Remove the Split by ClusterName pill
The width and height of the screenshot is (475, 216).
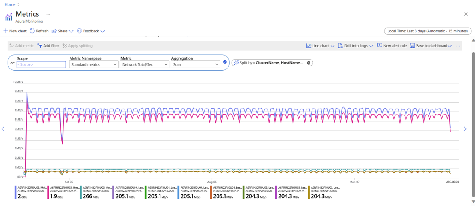pos(308,63)
